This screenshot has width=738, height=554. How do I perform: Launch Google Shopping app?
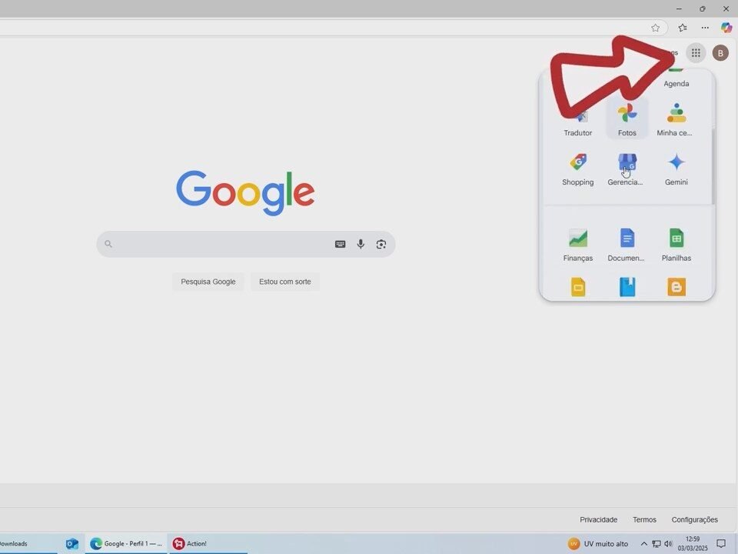click(x=578, y=169)
